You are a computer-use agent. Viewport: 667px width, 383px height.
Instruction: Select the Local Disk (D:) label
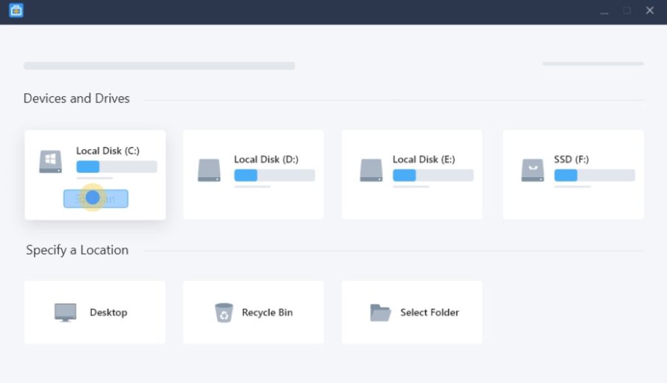point(266,160)
